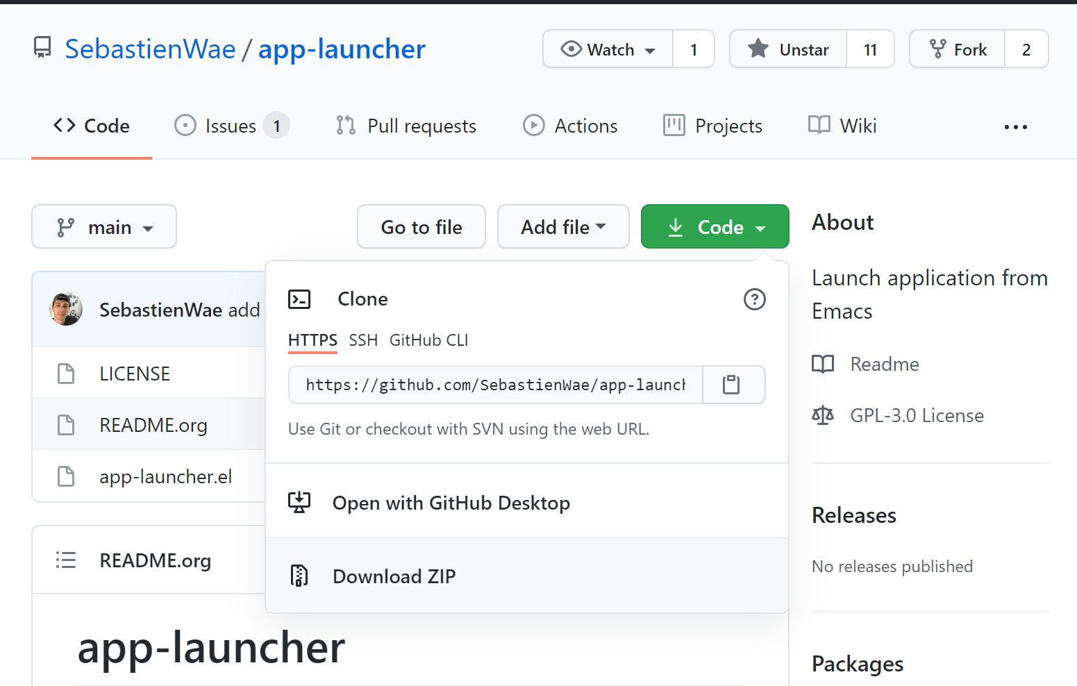Open the Watch notifications dropdown

(x=608, y=49)
